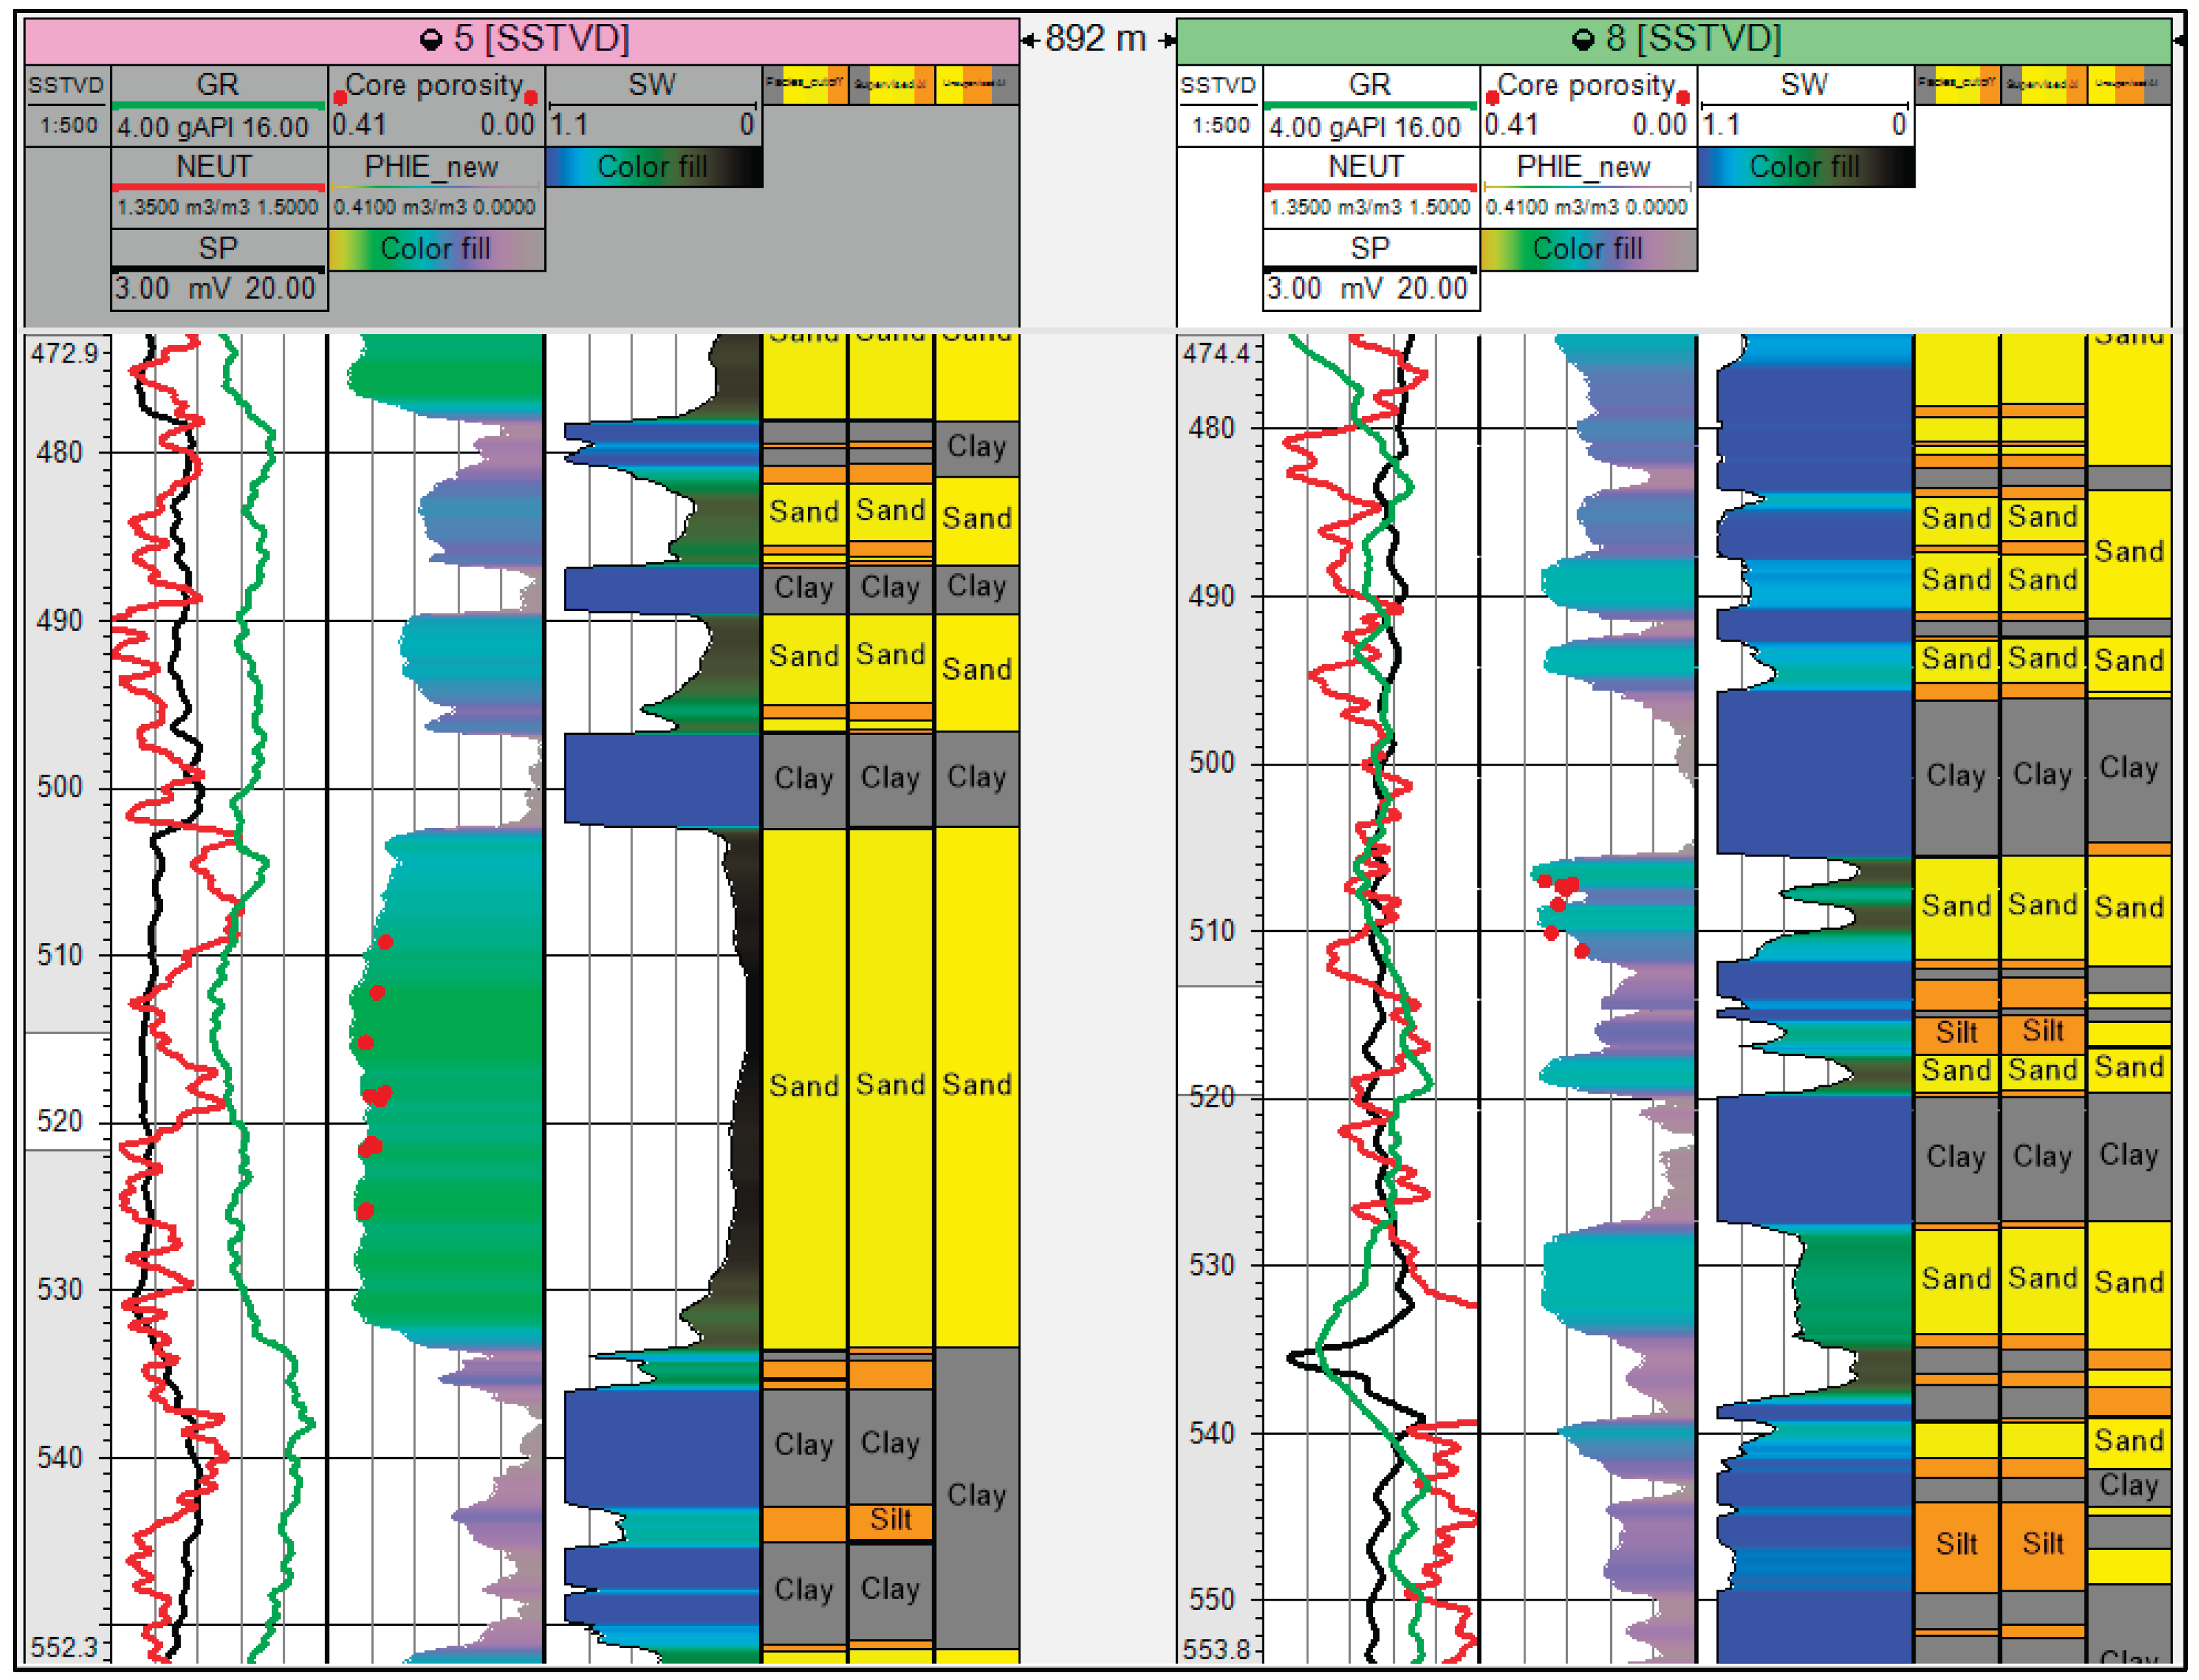Viewport: 2199px width, 1680px height.
Task: Click the Silt block in well 5 supervised track
Action: pos(891,1521)
